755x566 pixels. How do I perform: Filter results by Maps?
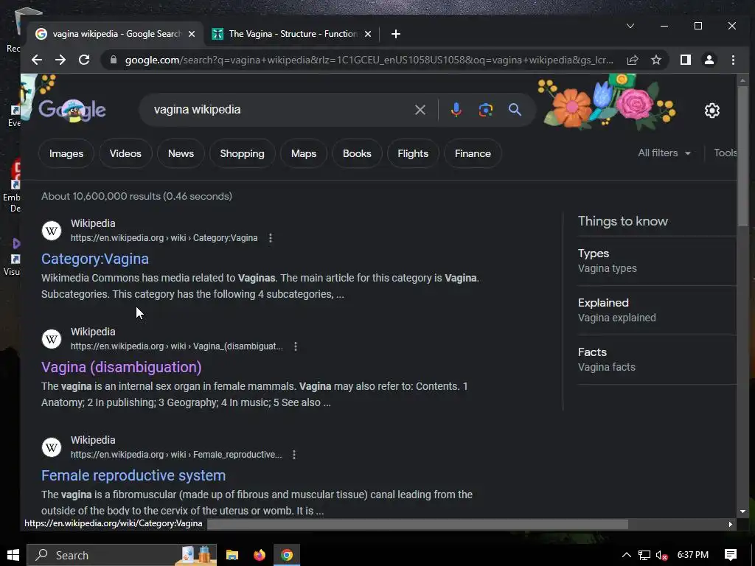[303, 153]
